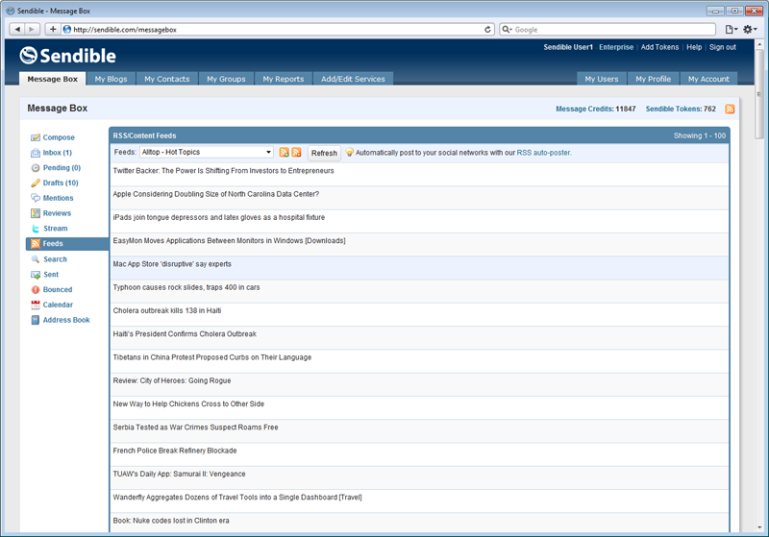Image resolution: width=769 pixels, height=537 pixels.
Task: Click the Pending clock icon
Action: pos(36,168)
